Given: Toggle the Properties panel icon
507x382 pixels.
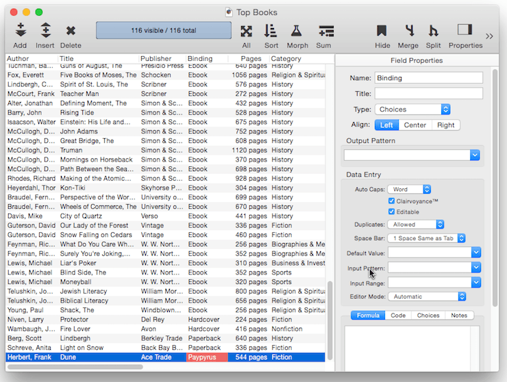Looking at the screenshot, I should point(465,29).
